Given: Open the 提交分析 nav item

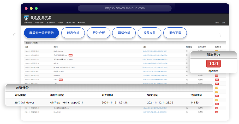Looking at the screenshot, I should [39, 22].
